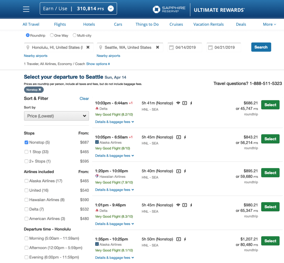Click the Delta logo on the 1:01pm flight
The image size is (284, 263).
point(97,210)
